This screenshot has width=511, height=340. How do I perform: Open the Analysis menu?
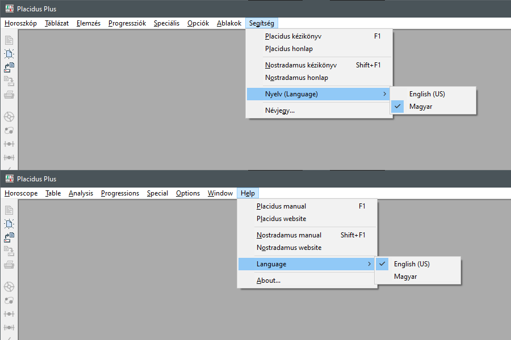[81, 193]
